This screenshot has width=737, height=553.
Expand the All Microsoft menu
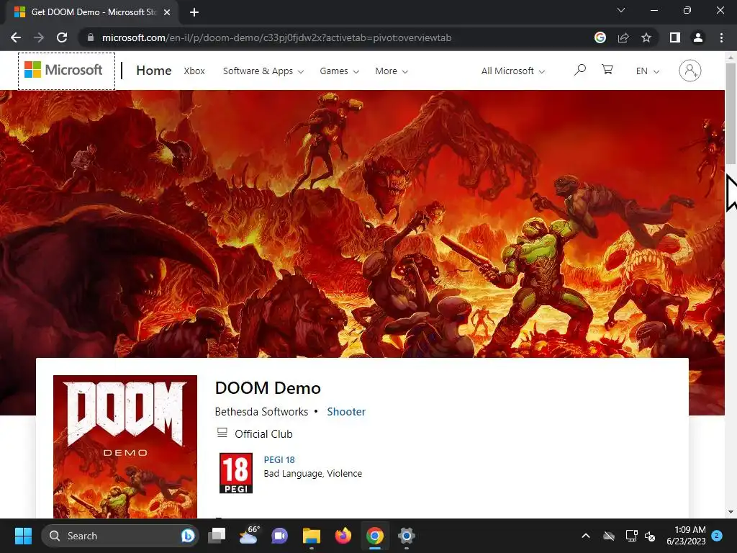[512, 71]
